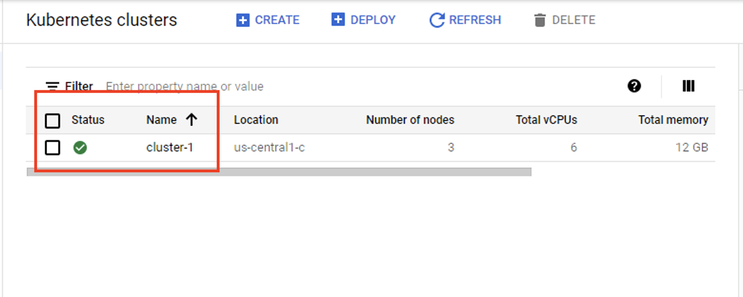Toggle the select-all checkbox in table header

click(x=52, y=120)
